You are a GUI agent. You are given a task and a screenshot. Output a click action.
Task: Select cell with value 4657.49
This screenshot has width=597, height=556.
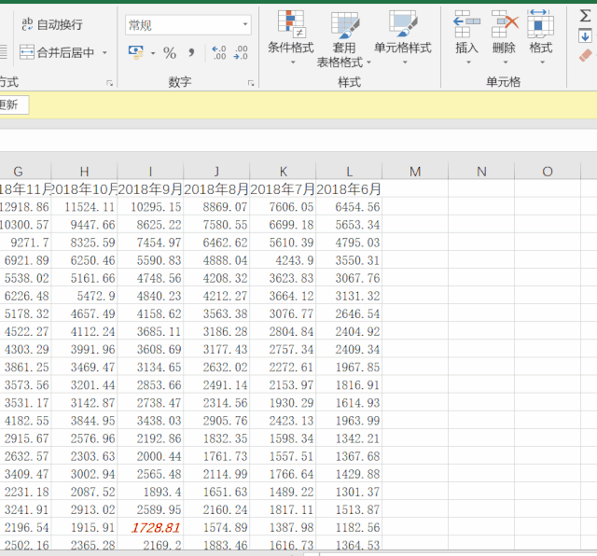tap(84, 313)
